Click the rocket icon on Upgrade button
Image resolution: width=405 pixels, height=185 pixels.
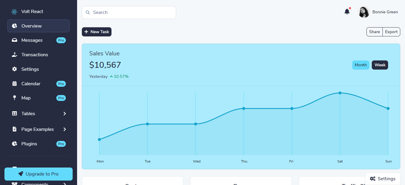[x=21, y=174]
